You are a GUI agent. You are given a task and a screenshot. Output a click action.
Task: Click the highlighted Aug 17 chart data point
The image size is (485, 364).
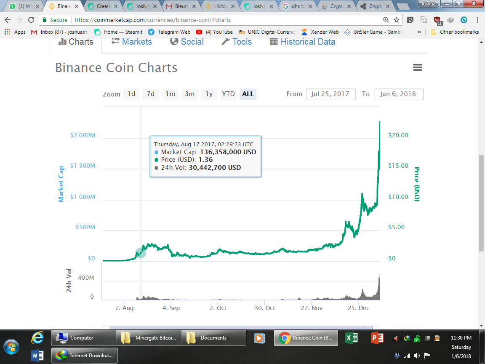(141, 253)
